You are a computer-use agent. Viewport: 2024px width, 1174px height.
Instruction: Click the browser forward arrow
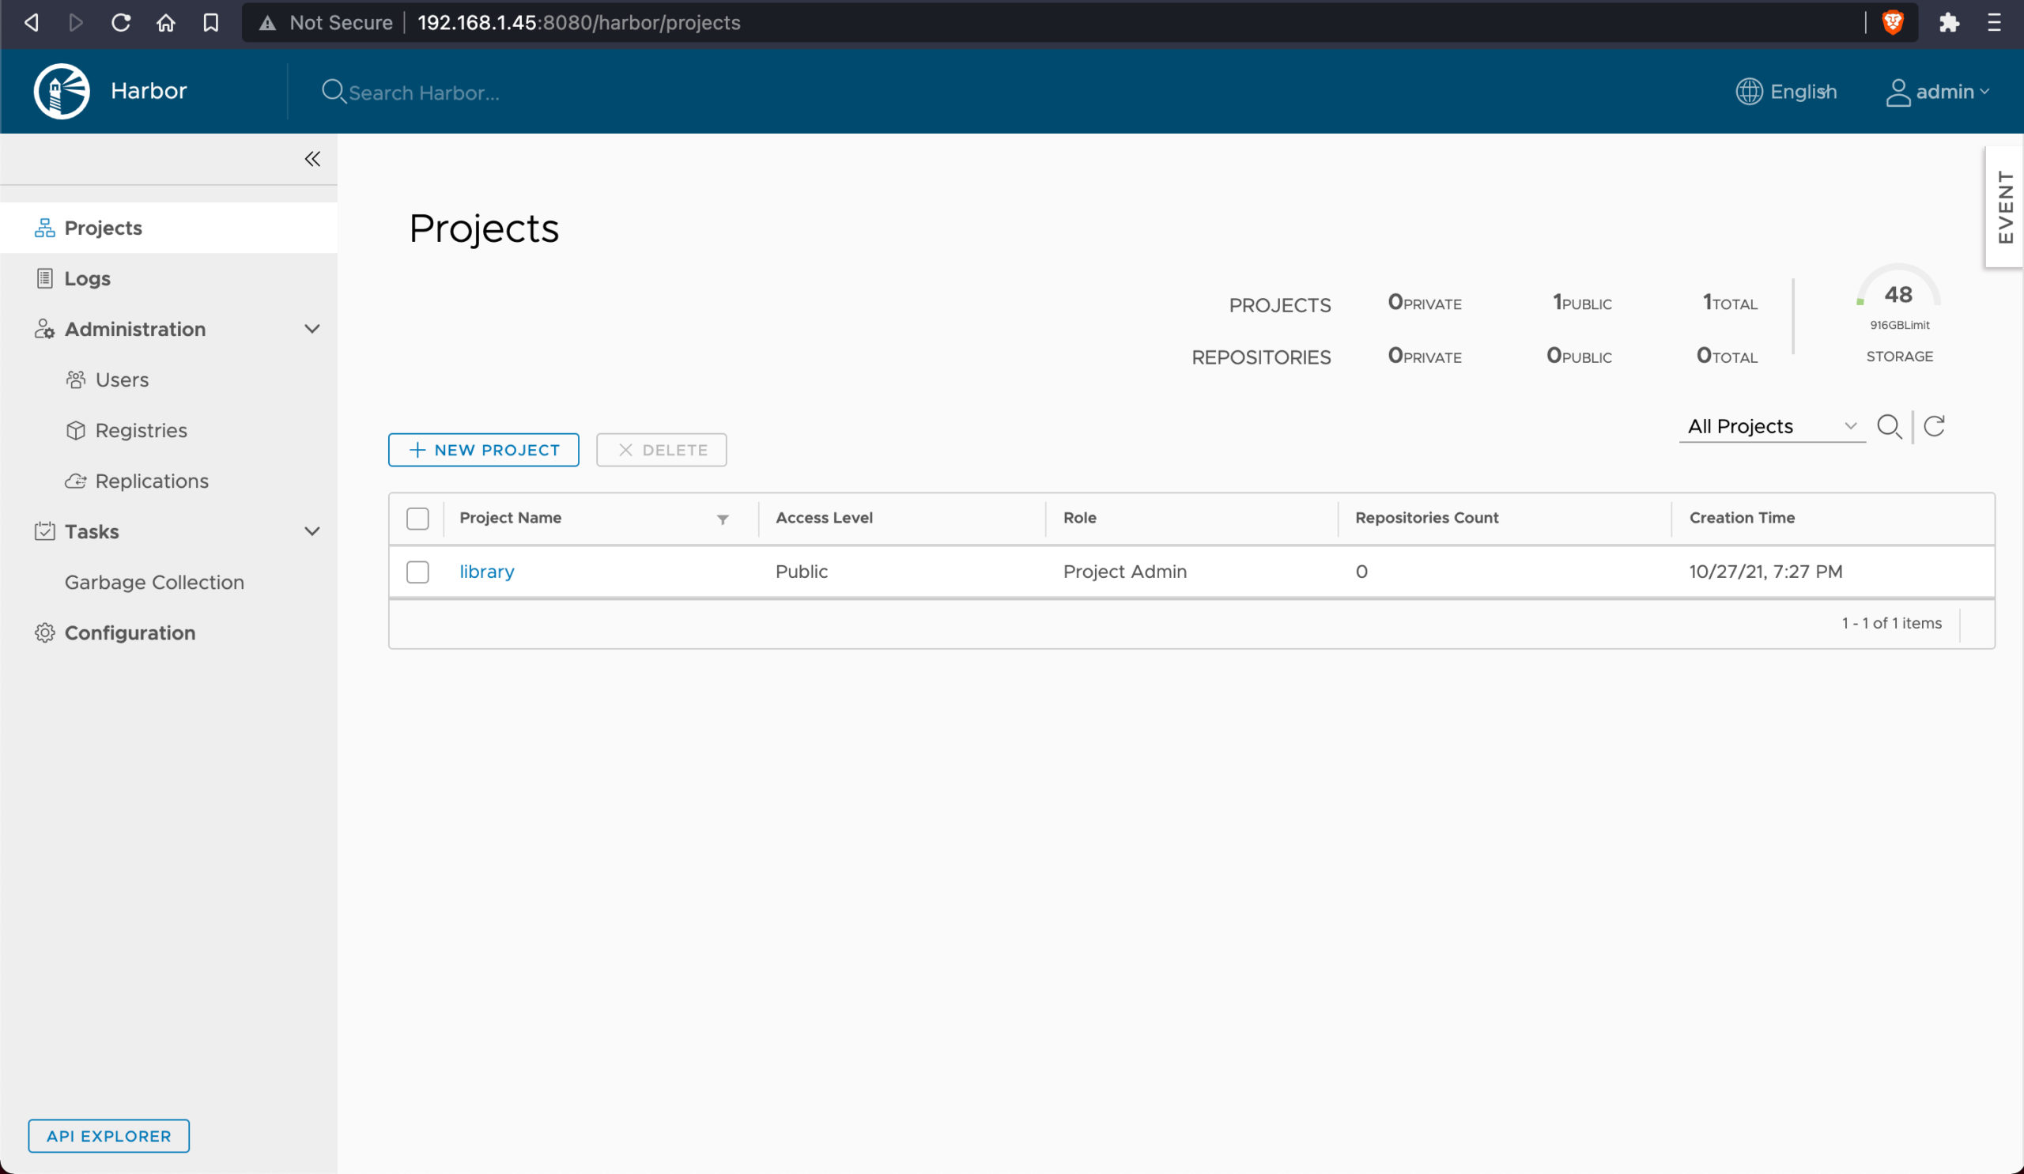click(x=75, y=22)
